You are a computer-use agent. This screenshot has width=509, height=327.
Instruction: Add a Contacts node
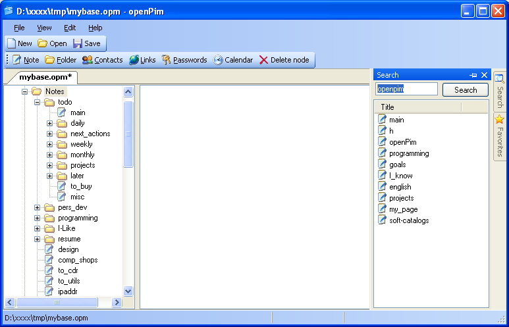[x=102, y=60]
